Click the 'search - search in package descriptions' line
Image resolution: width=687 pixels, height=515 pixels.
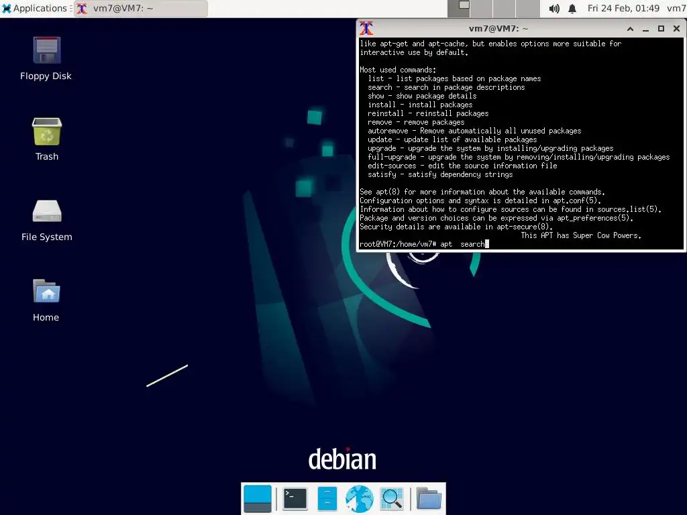point(446,88)
